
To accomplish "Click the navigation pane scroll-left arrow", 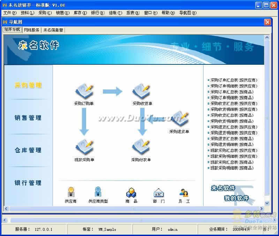I will pyautogui.click(x=6, y=209).
